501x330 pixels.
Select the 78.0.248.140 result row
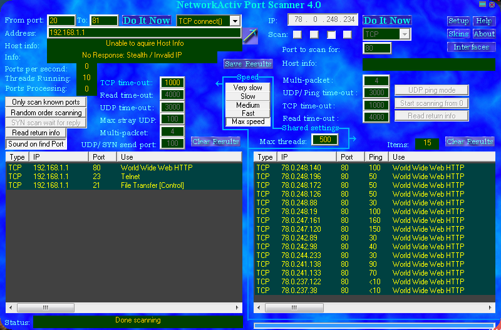click(374, 168)
